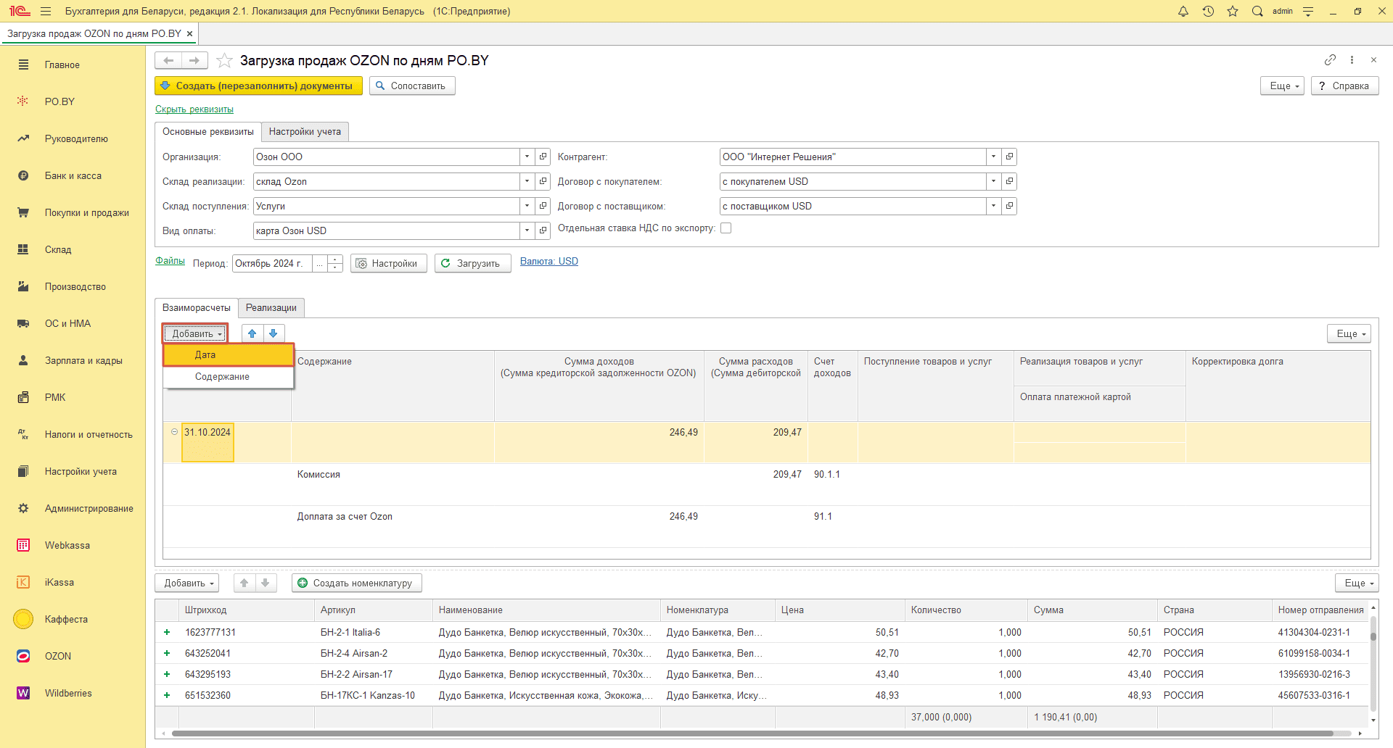Open Добавить dropdown above goods table

pos(187,583)
